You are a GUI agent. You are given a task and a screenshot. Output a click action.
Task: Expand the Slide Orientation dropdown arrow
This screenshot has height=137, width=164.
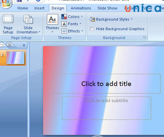pyautogui.click(x=39, y=32)
